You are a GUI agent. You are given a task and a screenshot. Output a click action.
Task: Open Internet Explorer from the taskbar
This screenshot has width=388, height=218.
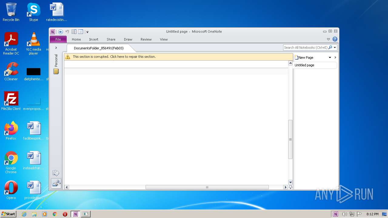tap(24, 214)
